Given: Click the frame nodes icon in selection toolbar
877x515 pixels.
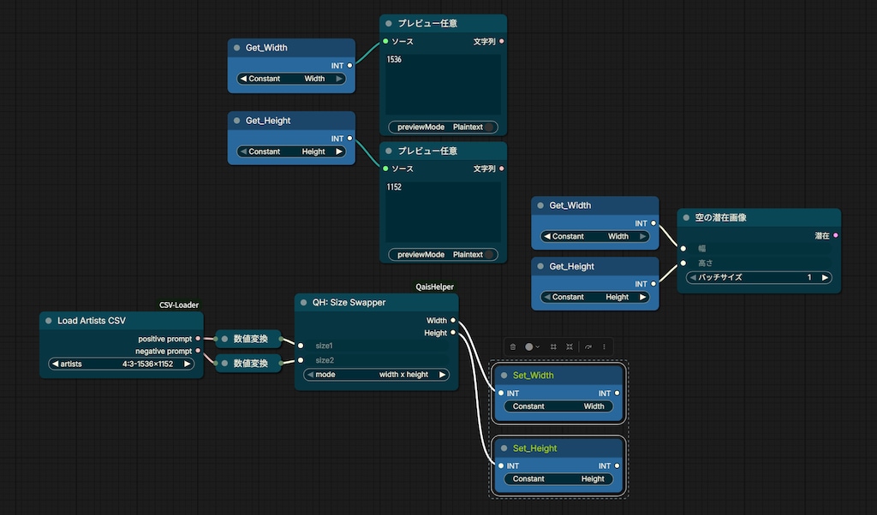Looking at the screenshot, I should [553, 346].
